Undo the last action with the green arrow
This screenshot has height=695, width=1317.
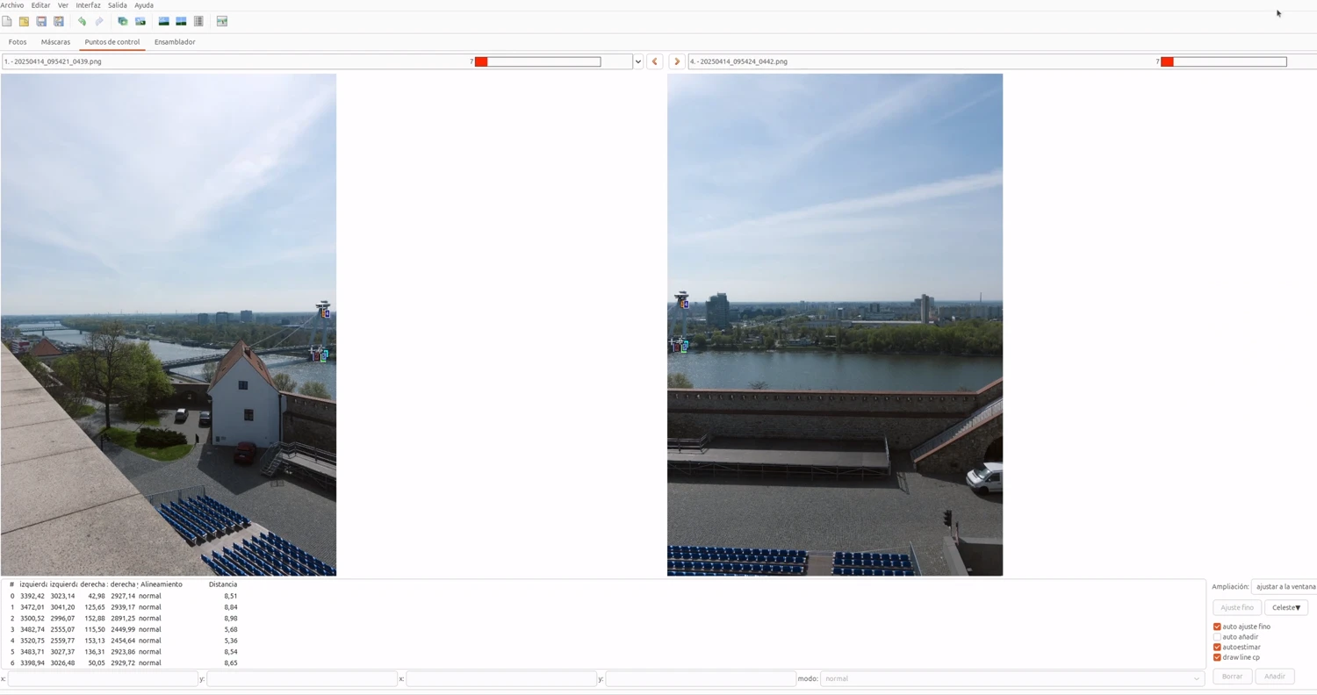coord(82,21)
